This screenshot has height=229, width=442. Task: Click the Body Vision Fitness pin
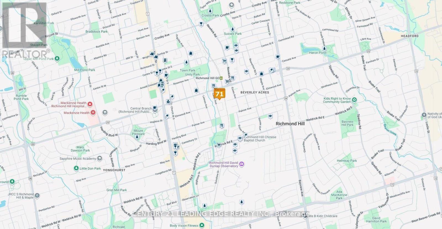pos(202,225)
